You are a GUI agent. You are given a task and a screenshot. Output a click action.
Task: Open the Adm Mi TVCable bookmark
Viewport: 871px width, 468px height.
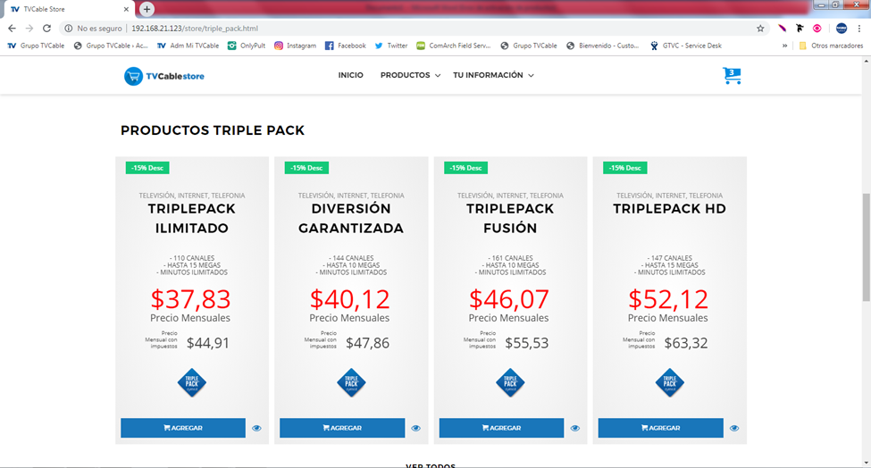pyautogui.click(x=188, y=46)
